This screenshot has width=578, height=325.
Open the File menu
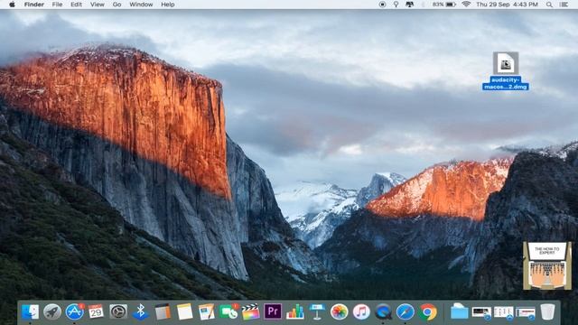57,5
